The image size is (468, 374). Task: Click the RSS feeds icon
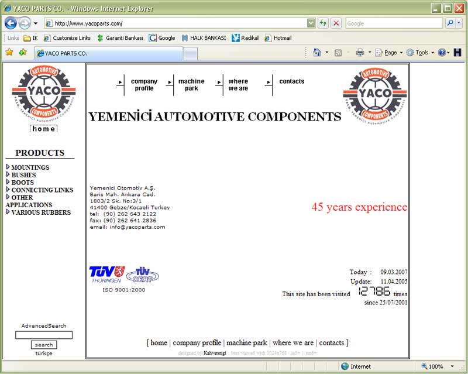pyautogui.click(x=338, y=53)
